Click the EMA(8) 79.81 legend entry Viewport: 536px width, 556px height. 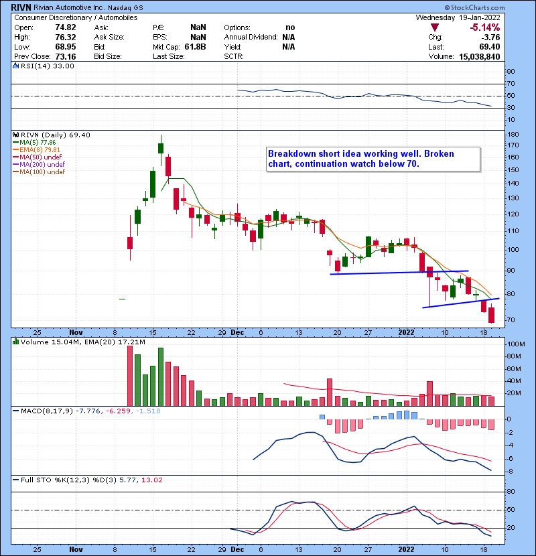pyautogui.click(x=37, y=149)
